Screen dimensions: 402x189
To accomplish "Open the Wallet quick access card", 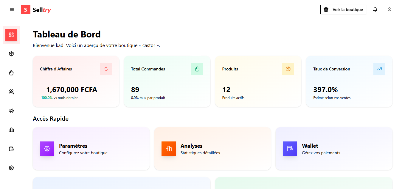I will point(334,149).
